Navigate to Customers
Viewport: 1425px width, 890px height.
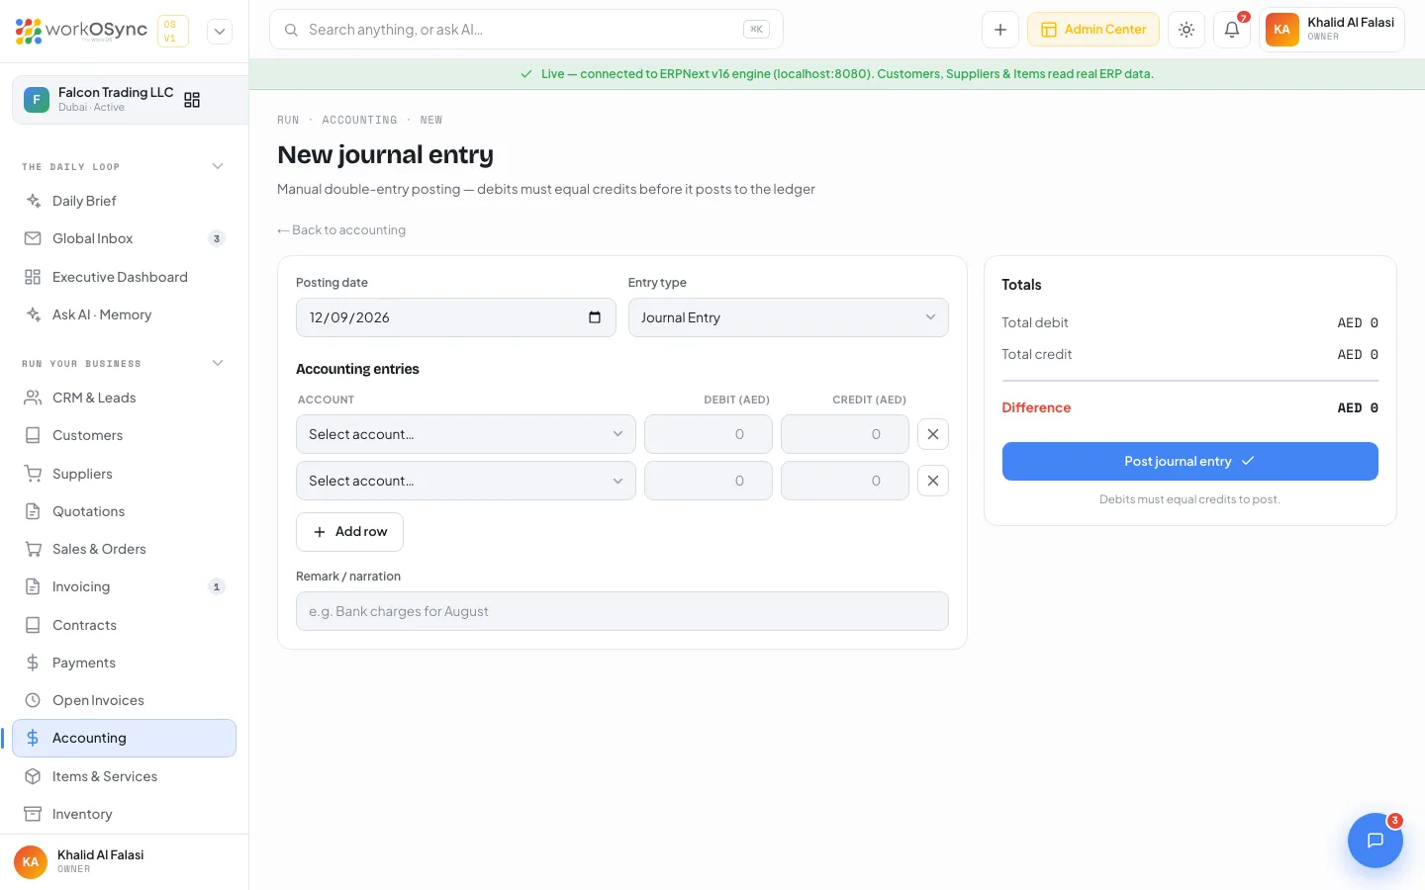pos(124,435)
